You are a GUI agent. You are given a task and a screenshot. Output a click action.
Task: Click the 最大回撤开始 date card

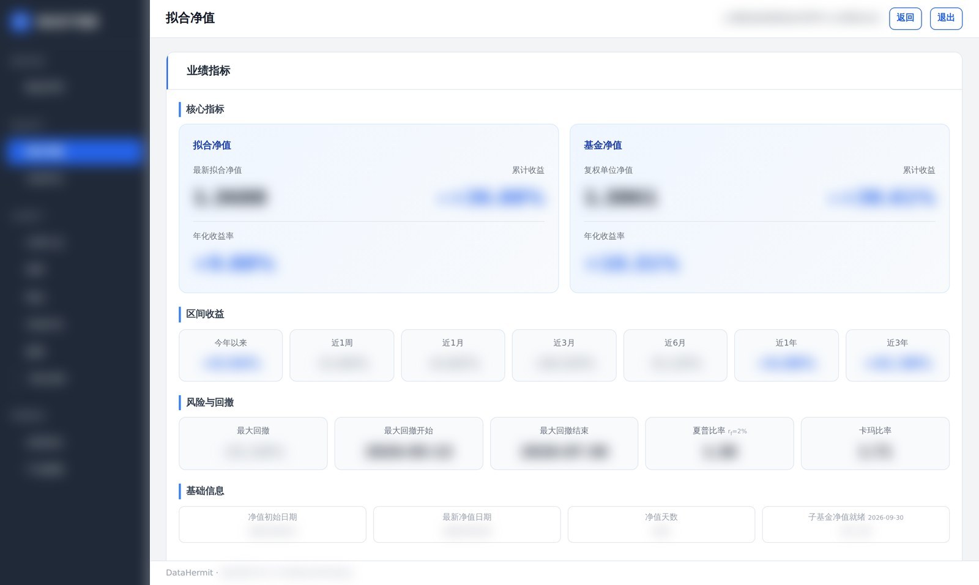pyautogui.click(x=409, y=444)
